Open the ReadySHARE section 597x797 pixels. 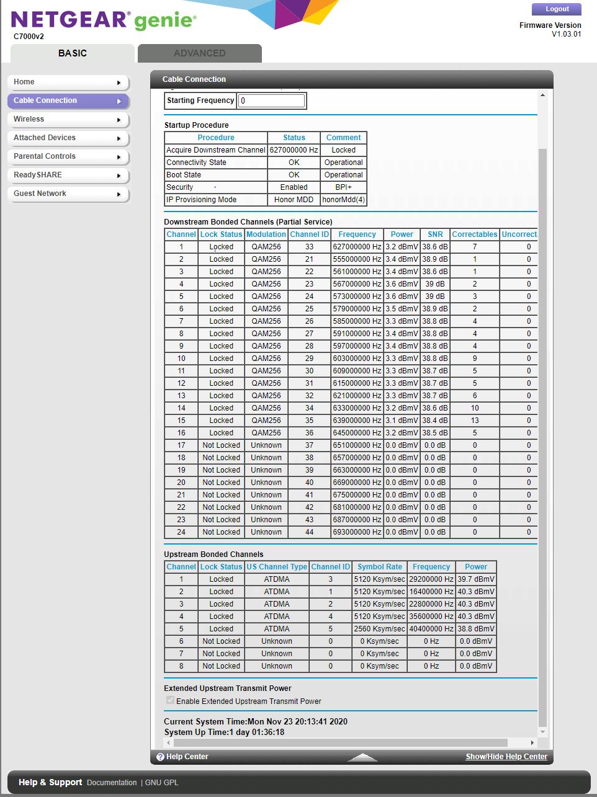[68, 175]
